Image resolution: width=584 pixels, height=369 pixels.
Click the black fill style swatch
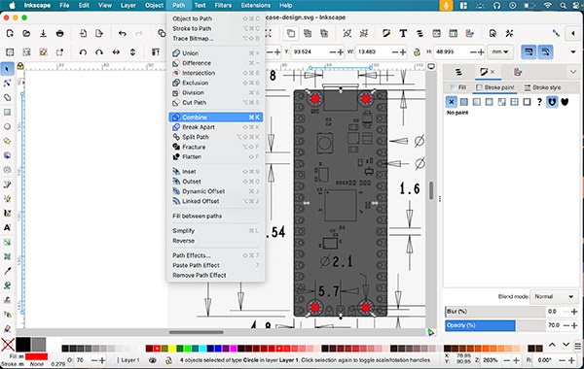pos(22,345)
